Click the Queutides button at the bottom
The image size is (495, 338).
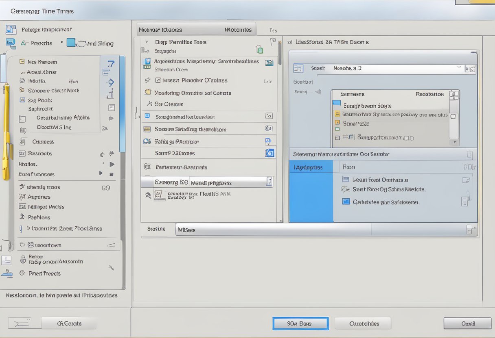[363, 323]
